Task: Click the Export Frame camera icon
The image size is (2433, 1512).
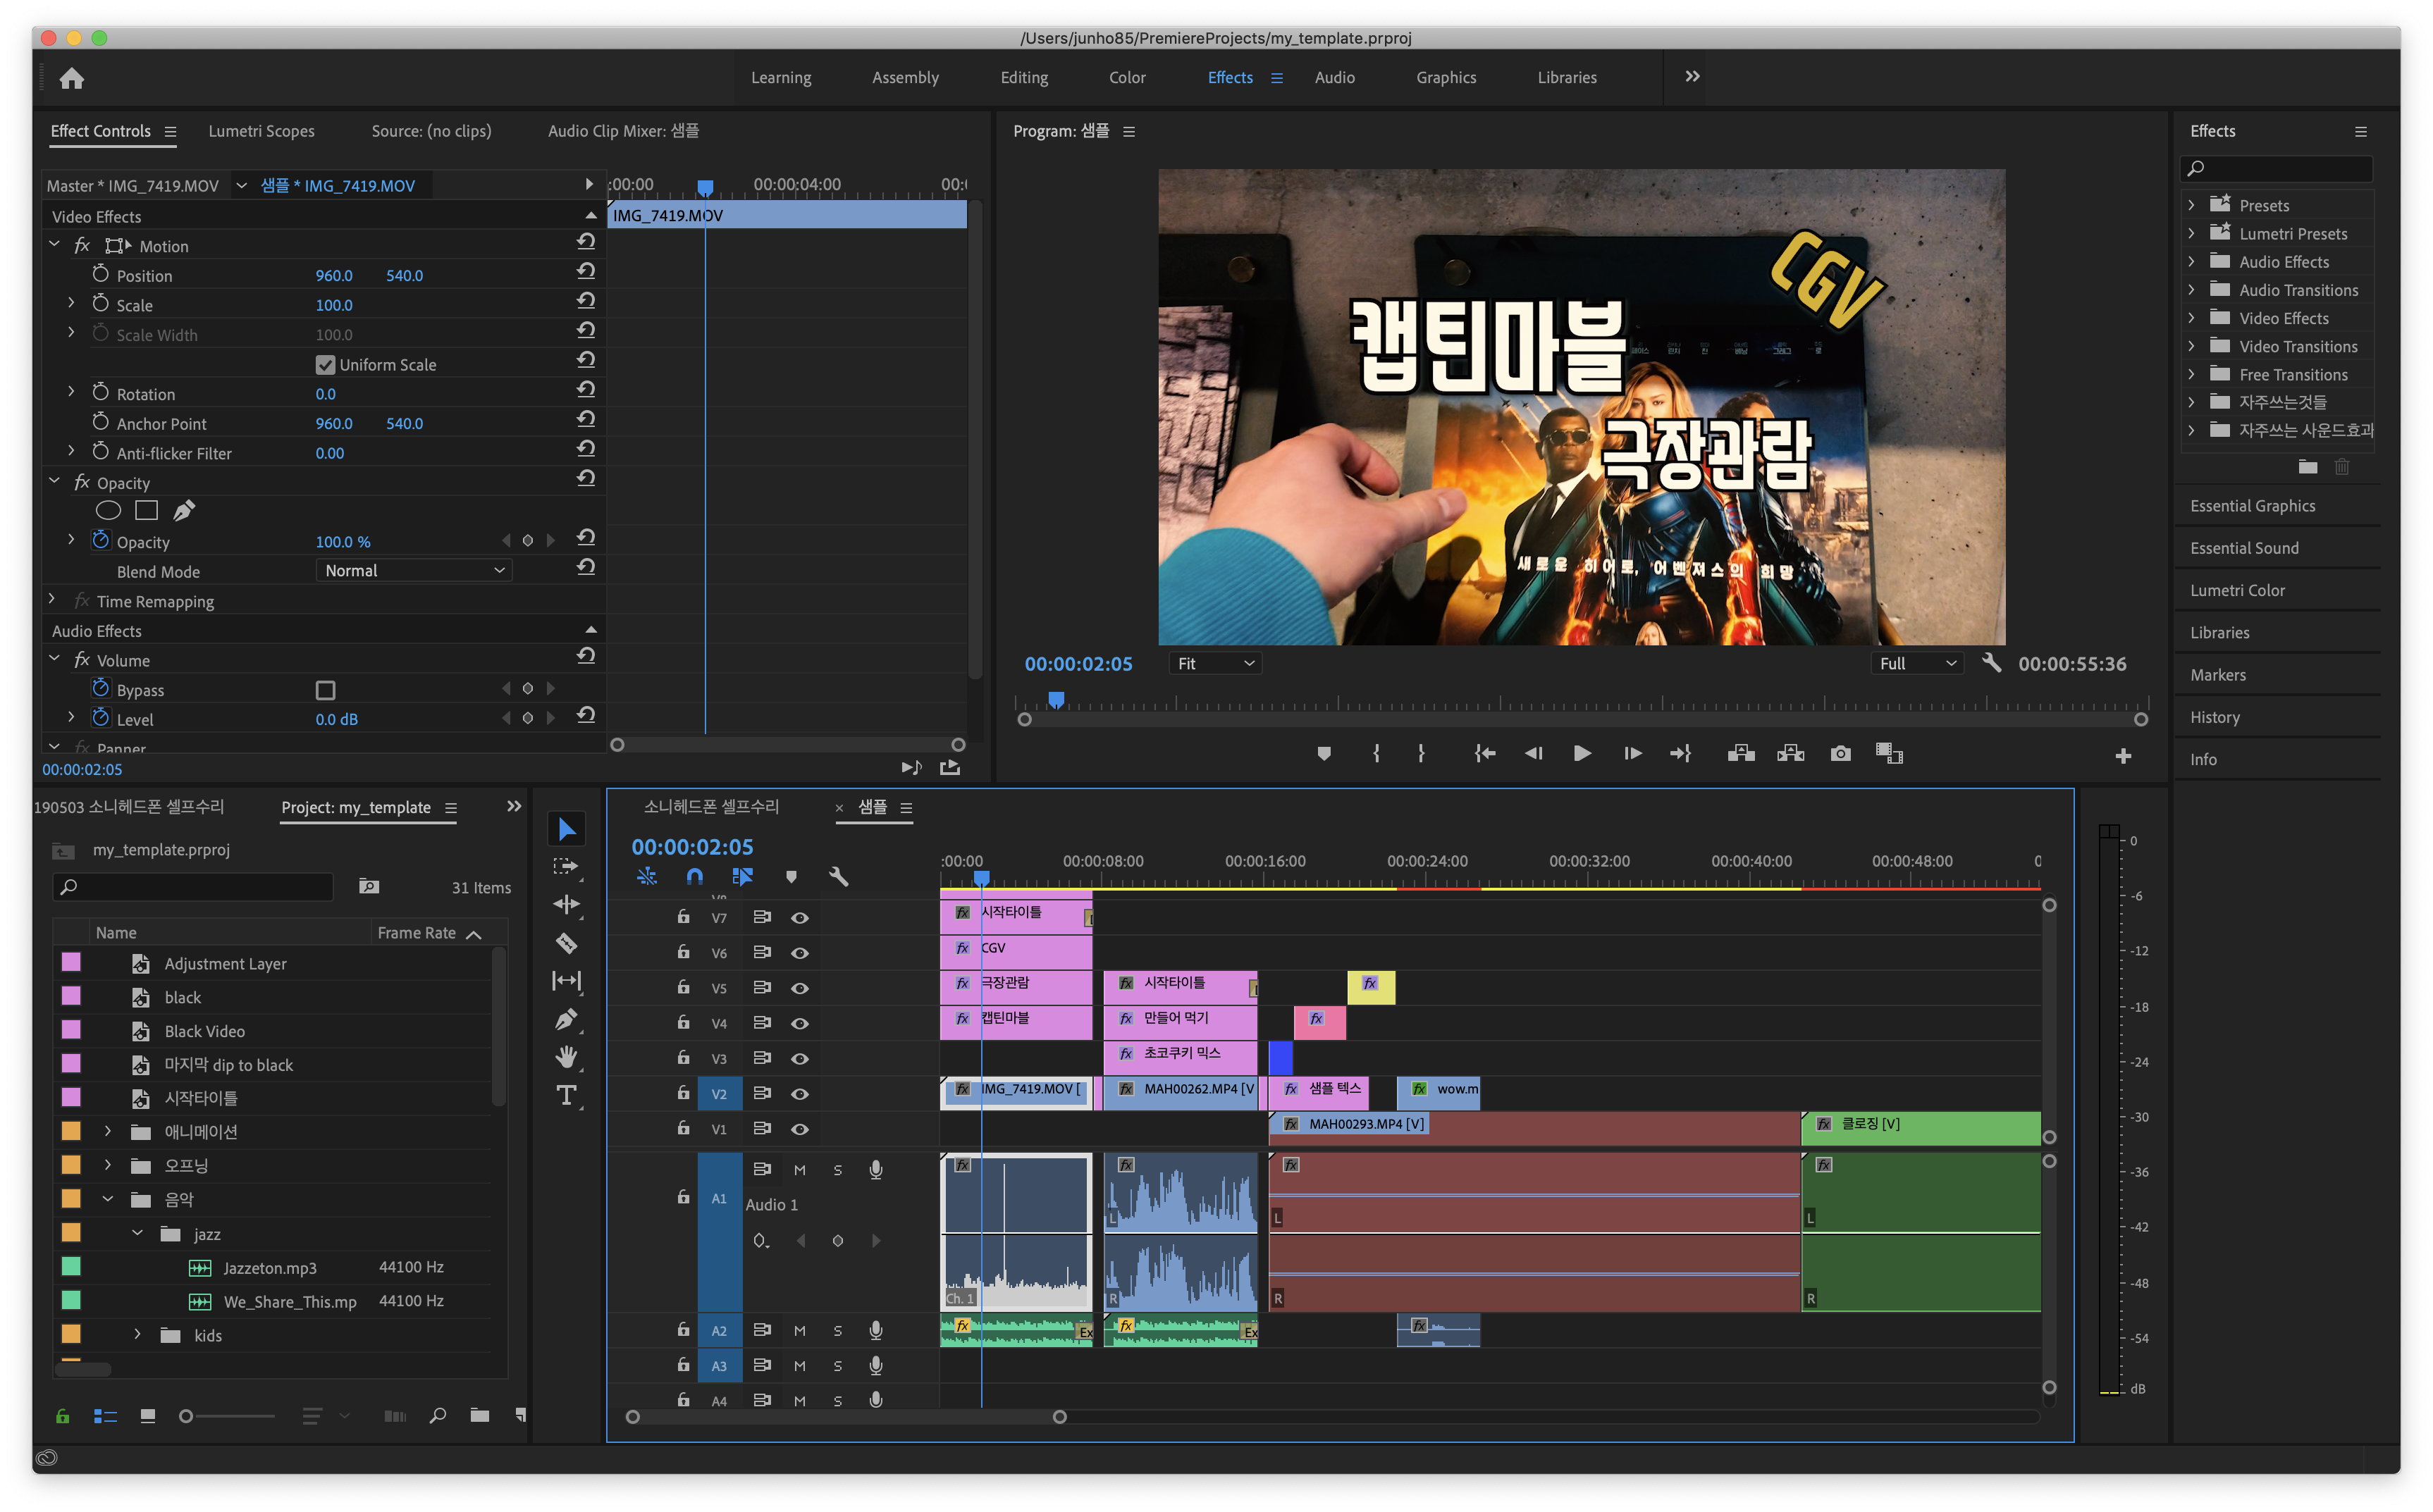Action: point(1840,753)
